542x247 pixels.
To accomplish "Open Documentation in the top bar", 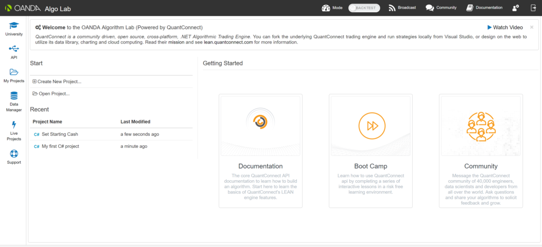I will coord(484,8).
